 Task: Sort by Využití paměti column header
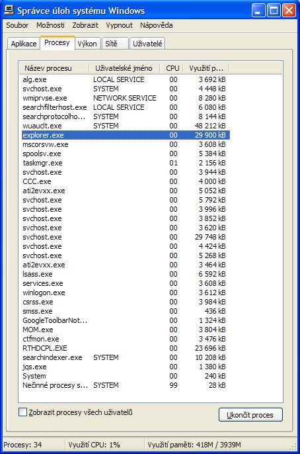(206, 68)
